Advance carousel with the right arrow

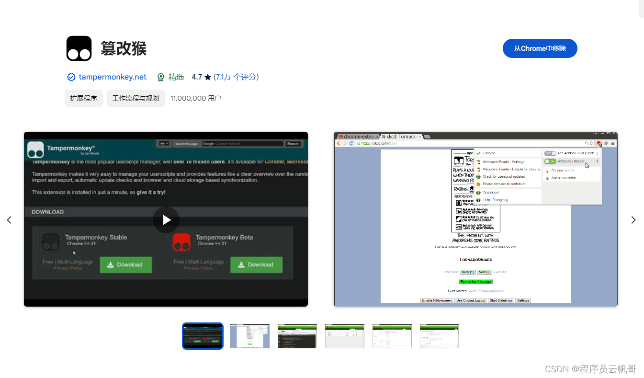pyautogui.click(x=633, y=220)
